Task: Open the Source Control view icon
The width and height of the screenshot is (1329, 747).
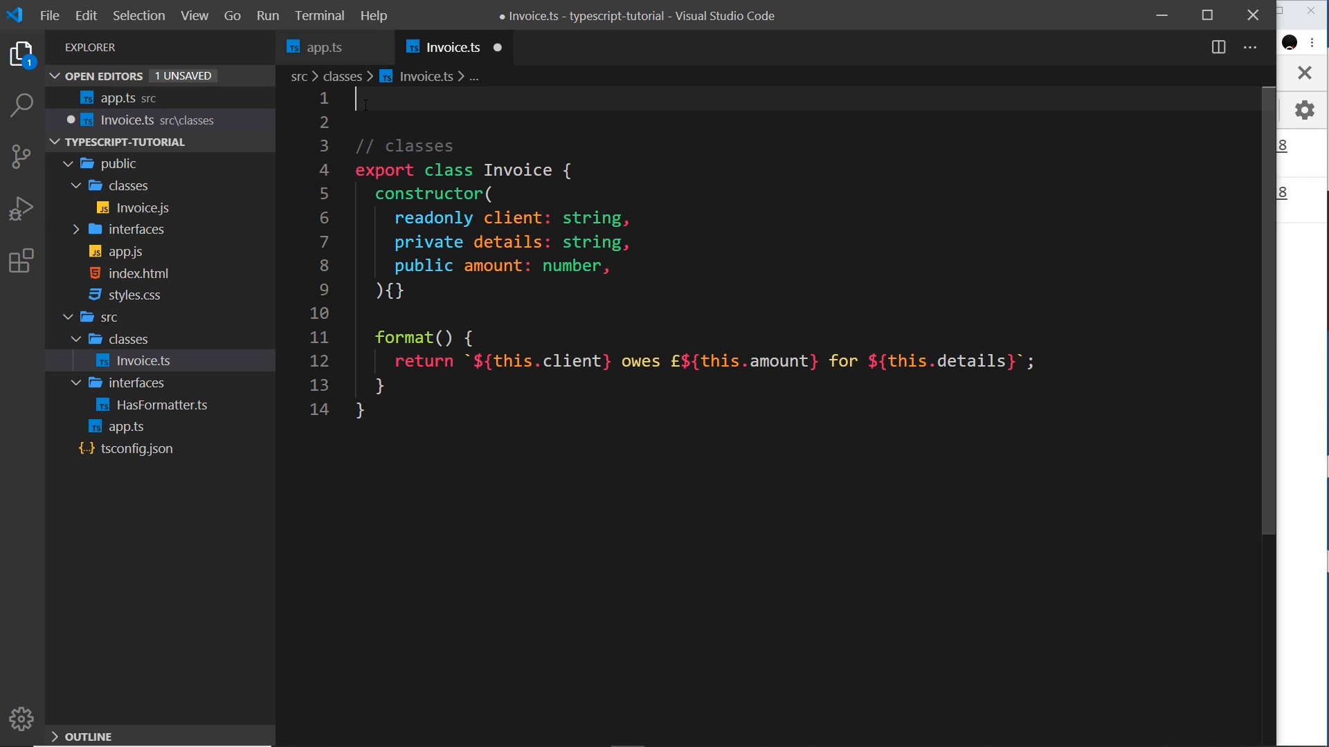Action: (22, 156)
